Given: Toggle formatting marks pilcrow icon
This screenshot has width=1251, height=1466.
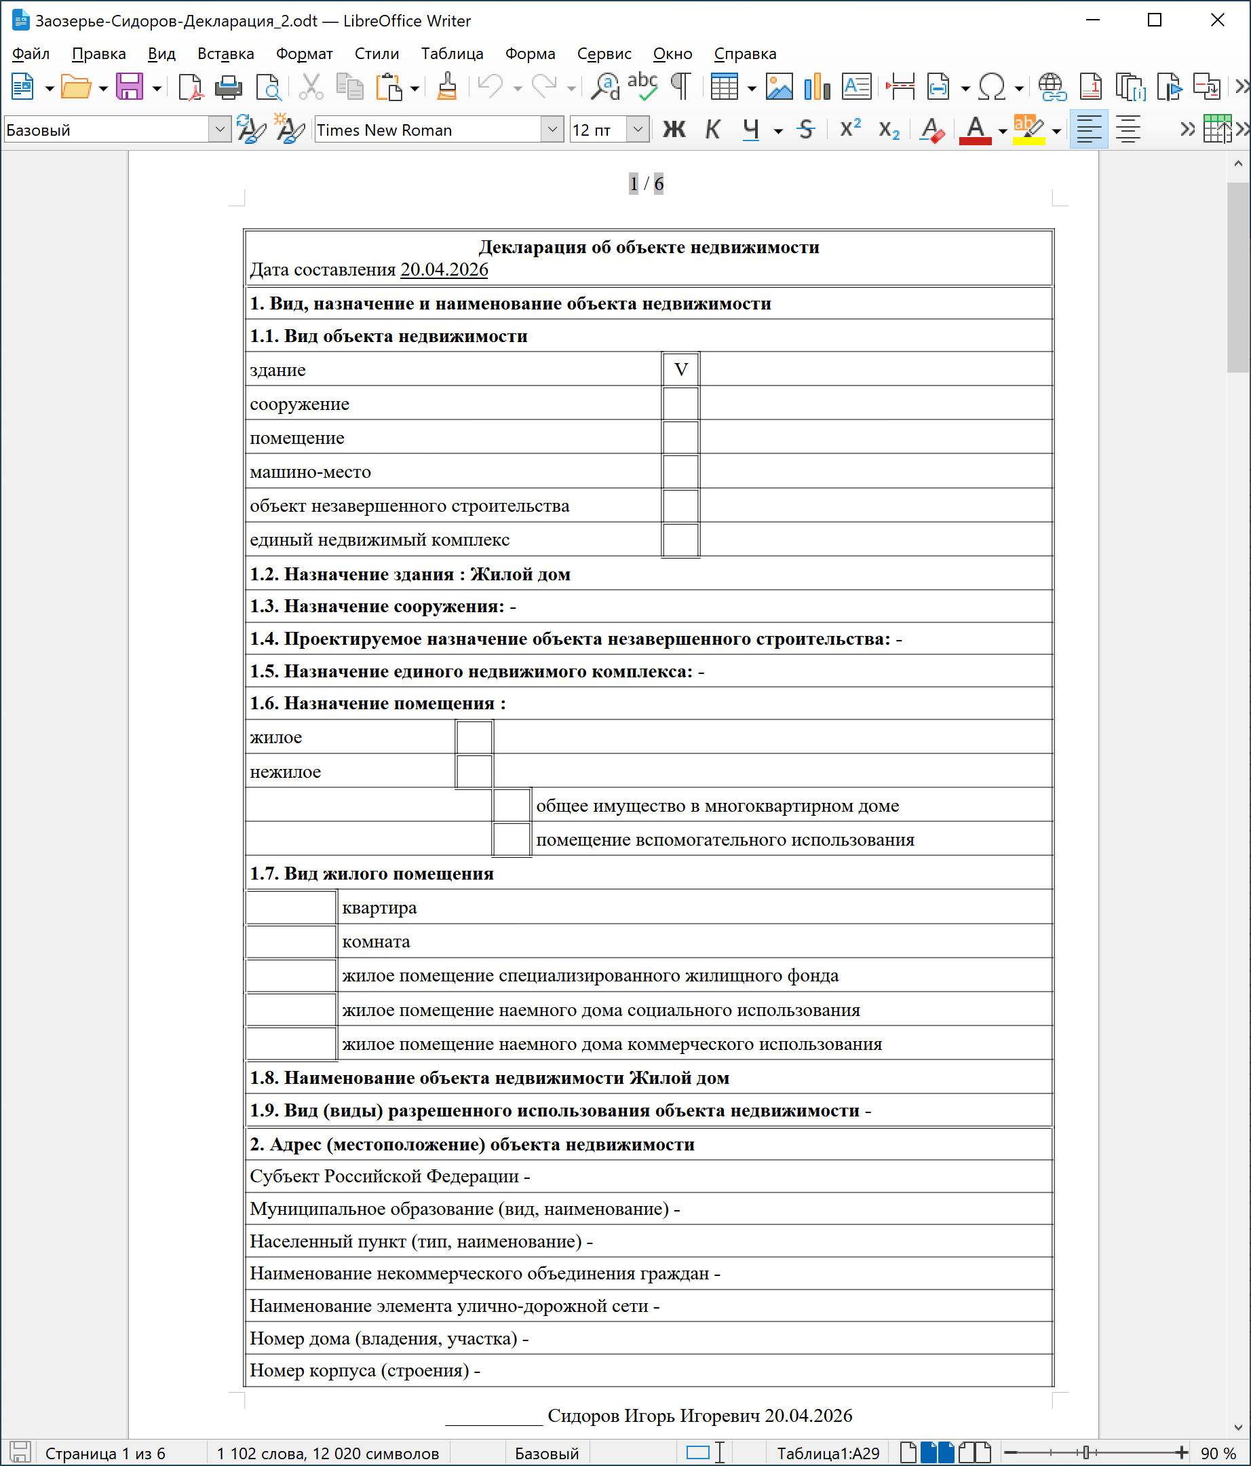Looking at the screenshot, I should 680,87.
